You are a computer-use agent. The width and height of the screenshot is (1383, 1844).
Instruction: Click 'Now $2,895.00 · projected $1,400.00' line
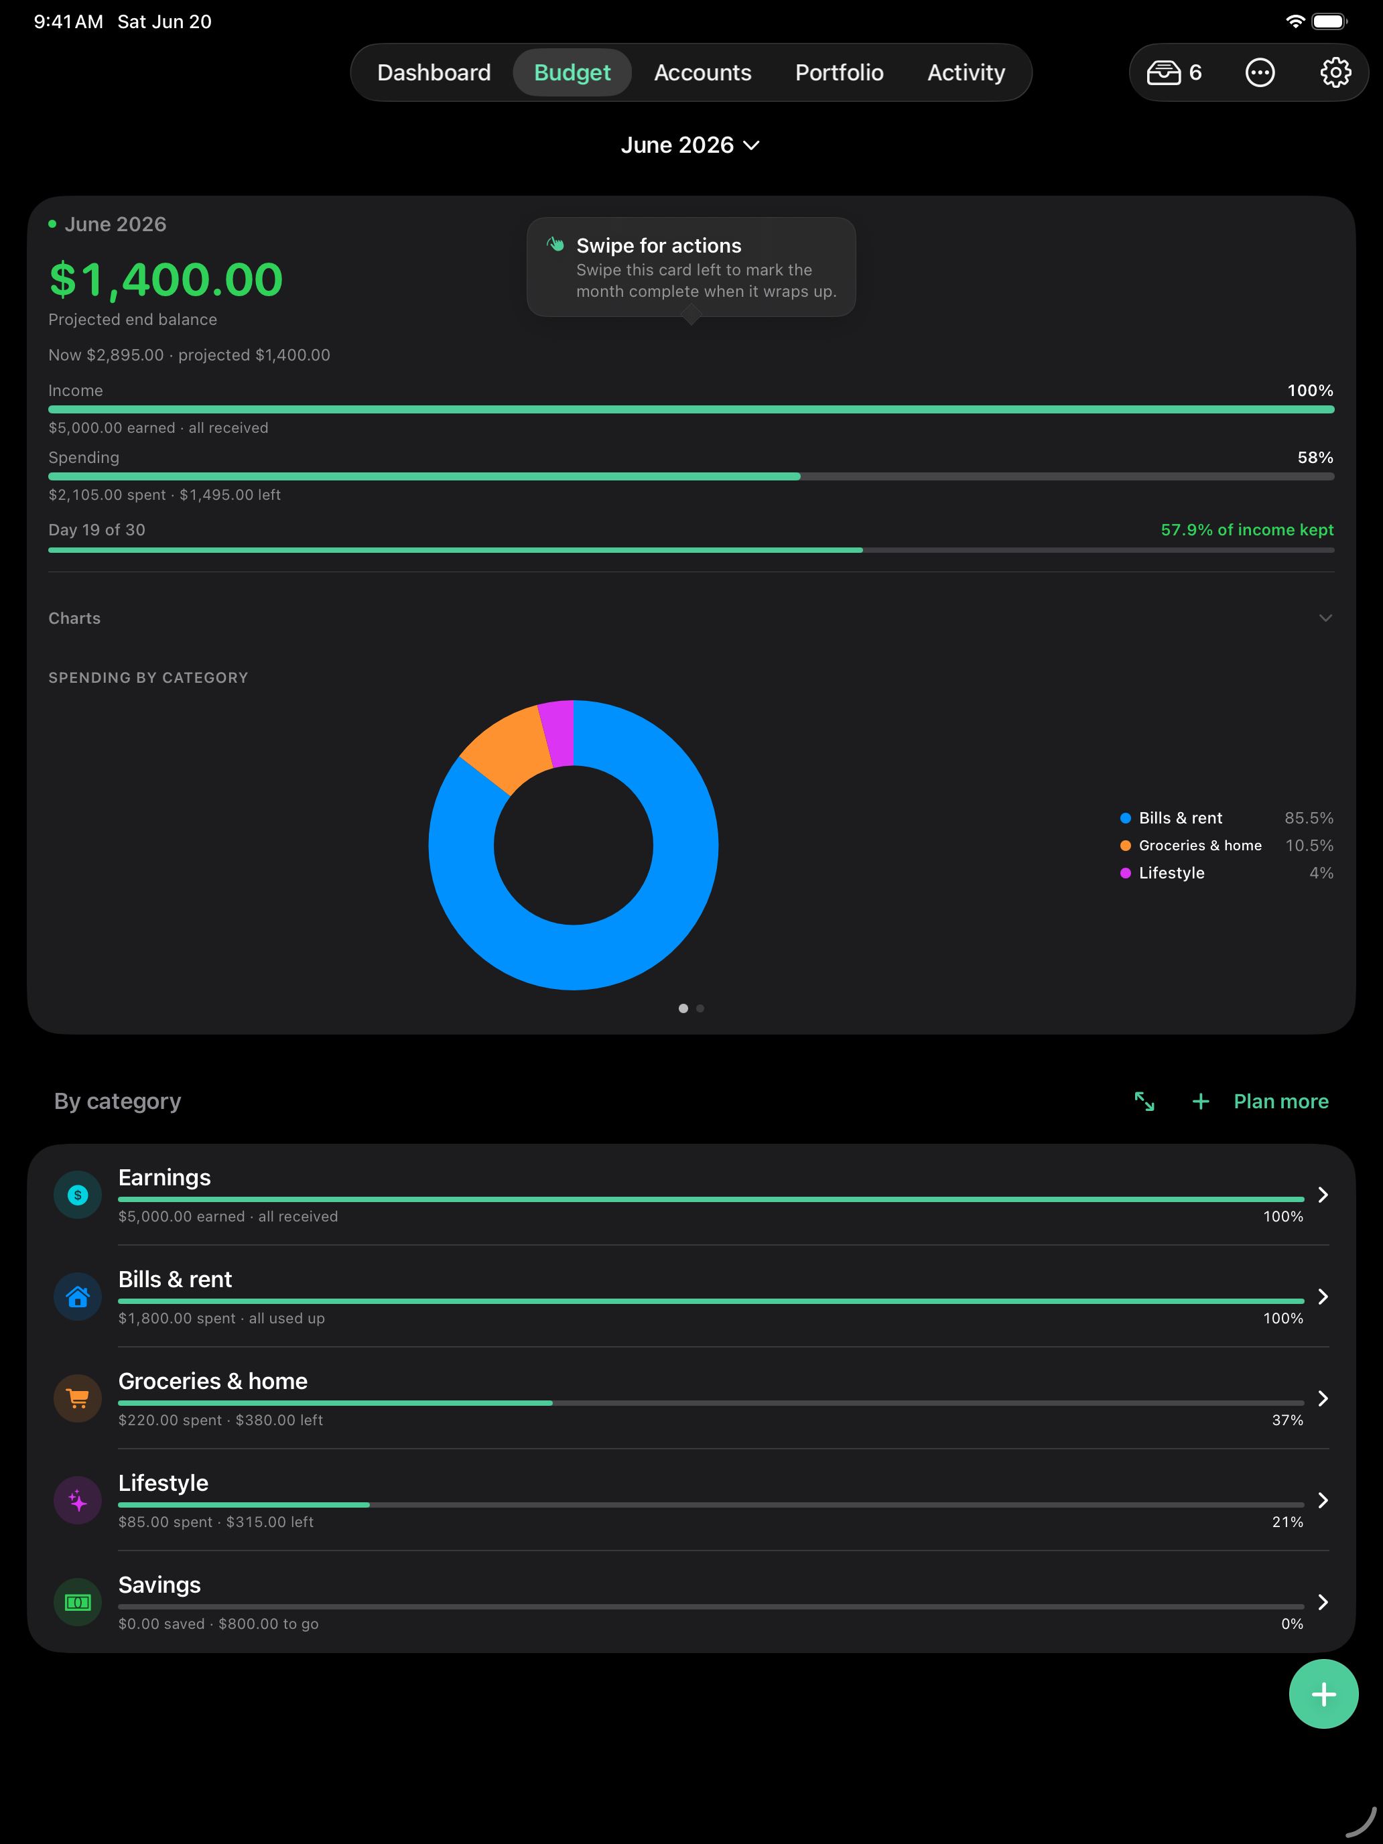(189, 355)
